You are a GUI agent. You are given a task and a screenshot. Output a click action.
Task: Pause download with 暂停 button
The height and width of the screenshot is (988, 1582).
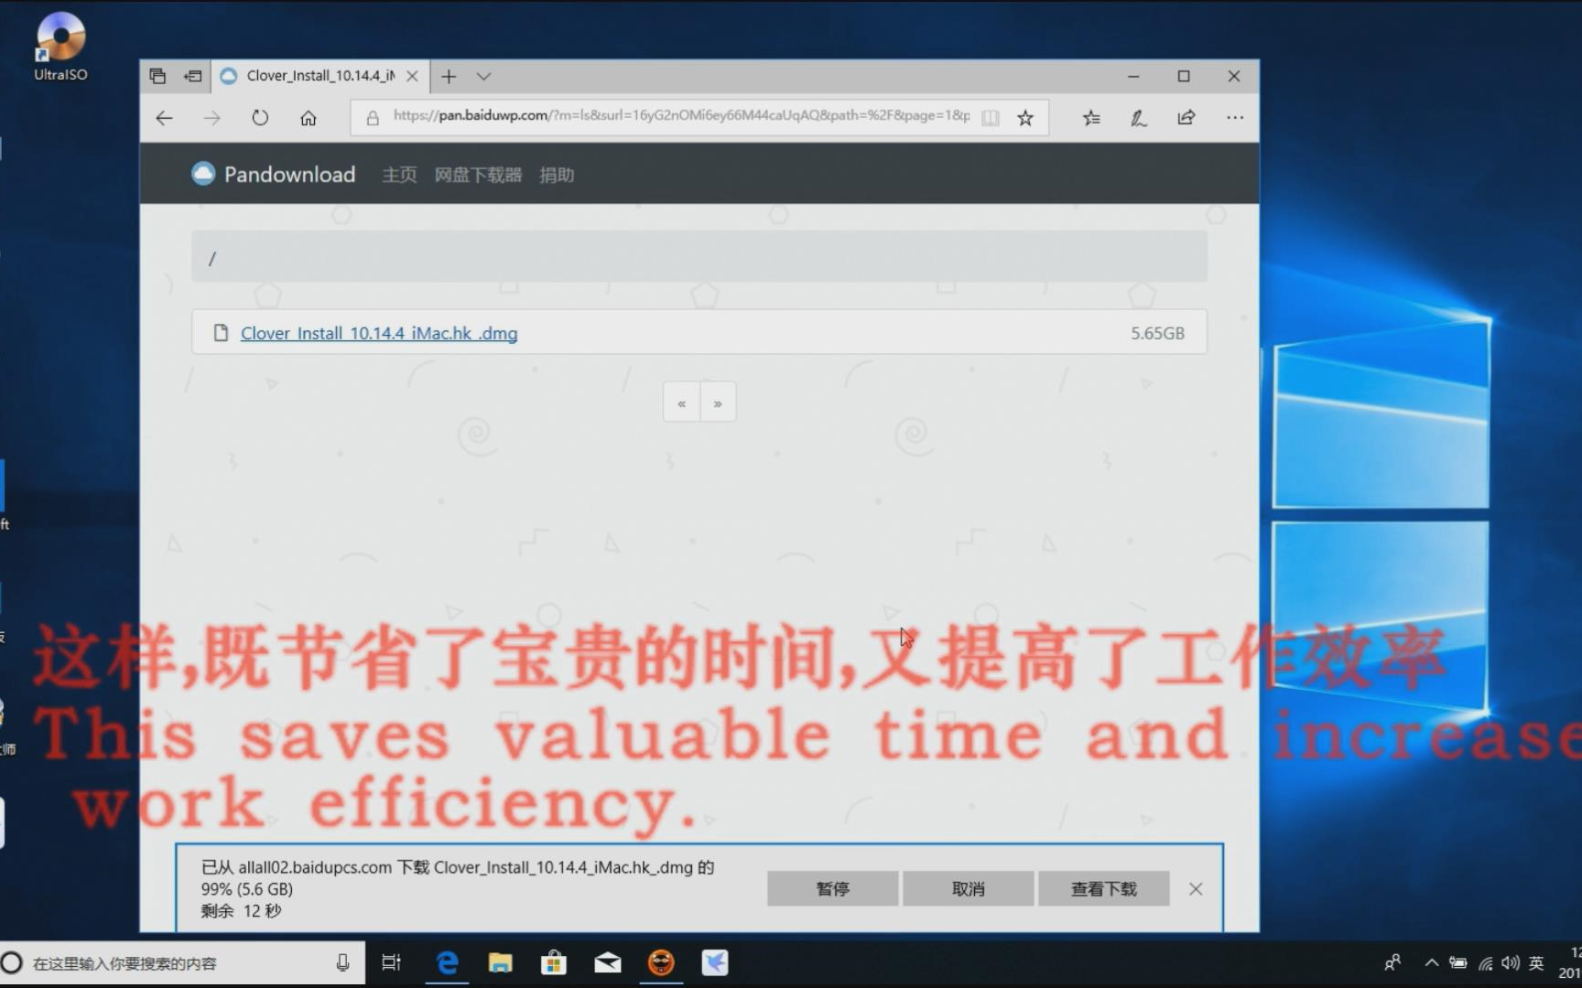[x=832, y=888]
